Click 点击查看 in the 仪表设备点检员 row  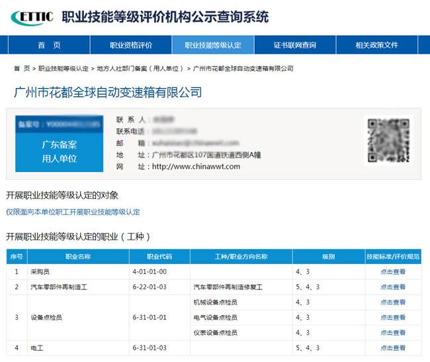(392, 332)
